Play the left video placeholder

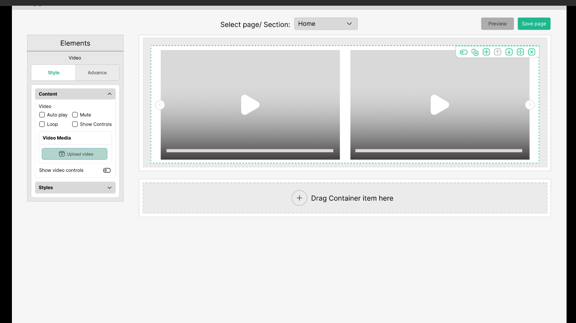click(250, 105)
